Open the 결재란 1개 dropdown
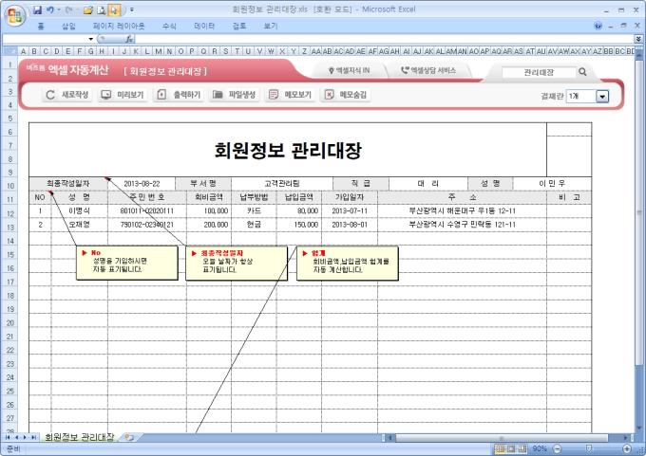Screen dimensions: 646x456 point(602,97)
